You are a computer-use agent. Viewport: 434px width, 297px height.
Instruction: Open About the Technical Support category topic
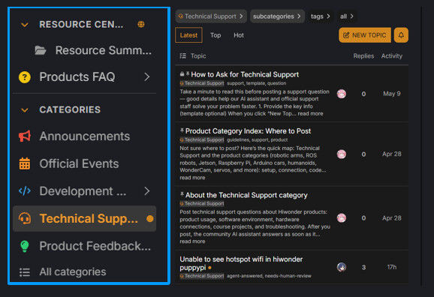[x=246, y=195]
